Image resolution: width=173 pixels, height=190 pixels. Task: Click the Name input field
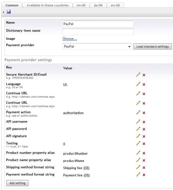(x=98, y=24)
